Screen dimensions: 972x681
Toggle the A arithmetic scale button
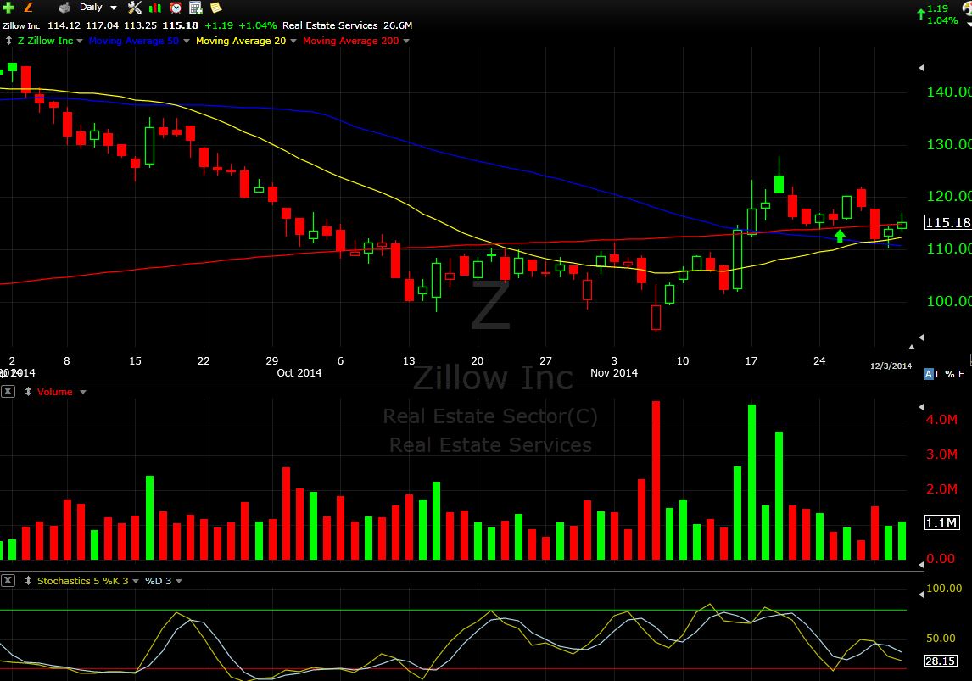tap(928, 374)
